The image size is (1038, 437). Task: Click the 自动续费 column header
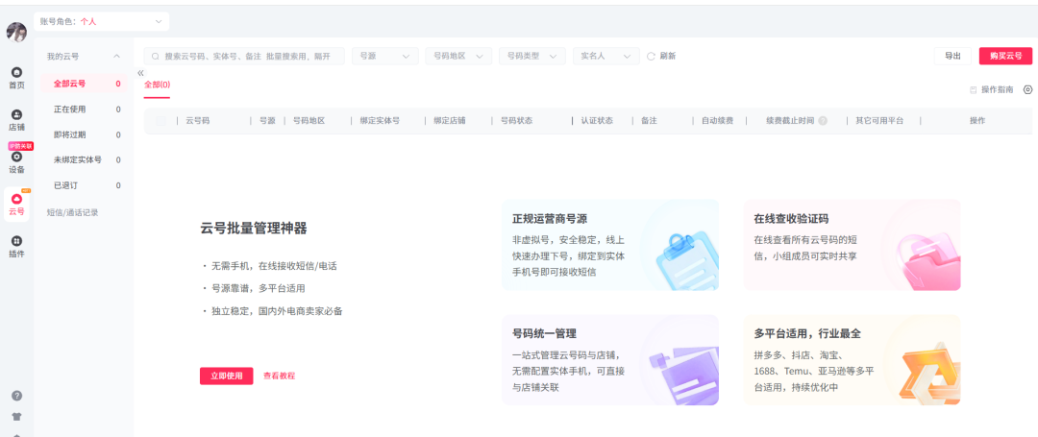tap(718, 121)
